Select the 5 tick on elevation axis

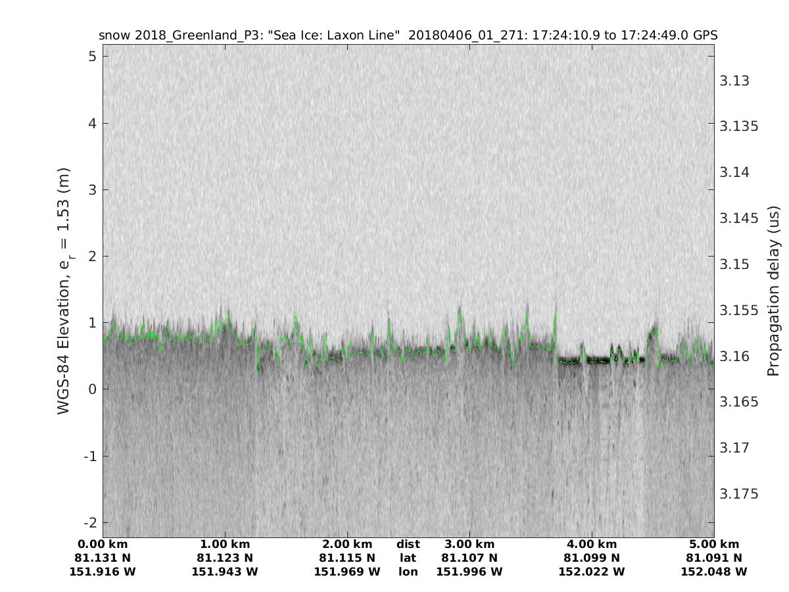click(x=93, y=57)
